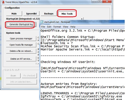Screen dimensions: 125x100
Task: Open the Main configuration tab
Action: [14, 13]
